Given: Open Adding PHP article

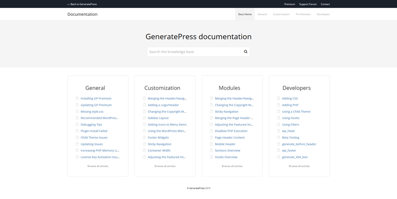Looking at the screenshot, I should (290, 105).
